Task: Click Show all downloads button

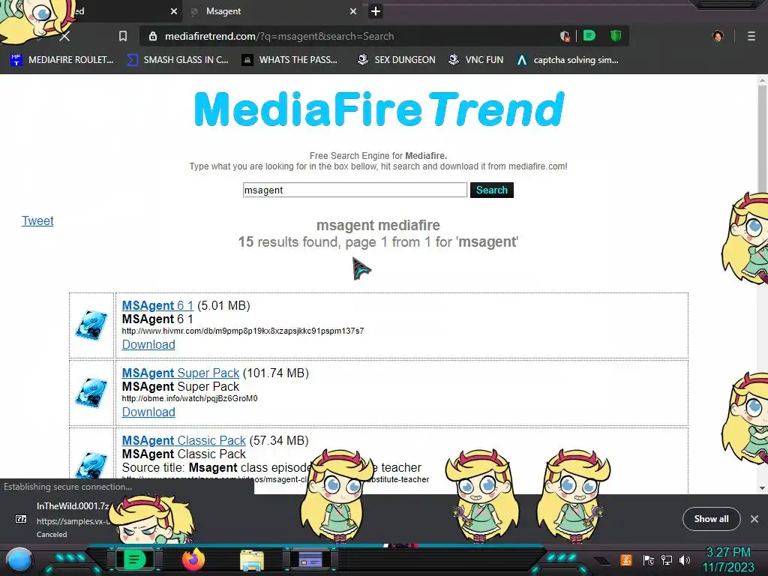Action: [711, 519]
